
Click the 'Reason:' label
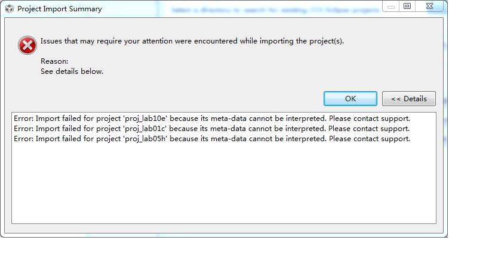click(x=54, y=61)
